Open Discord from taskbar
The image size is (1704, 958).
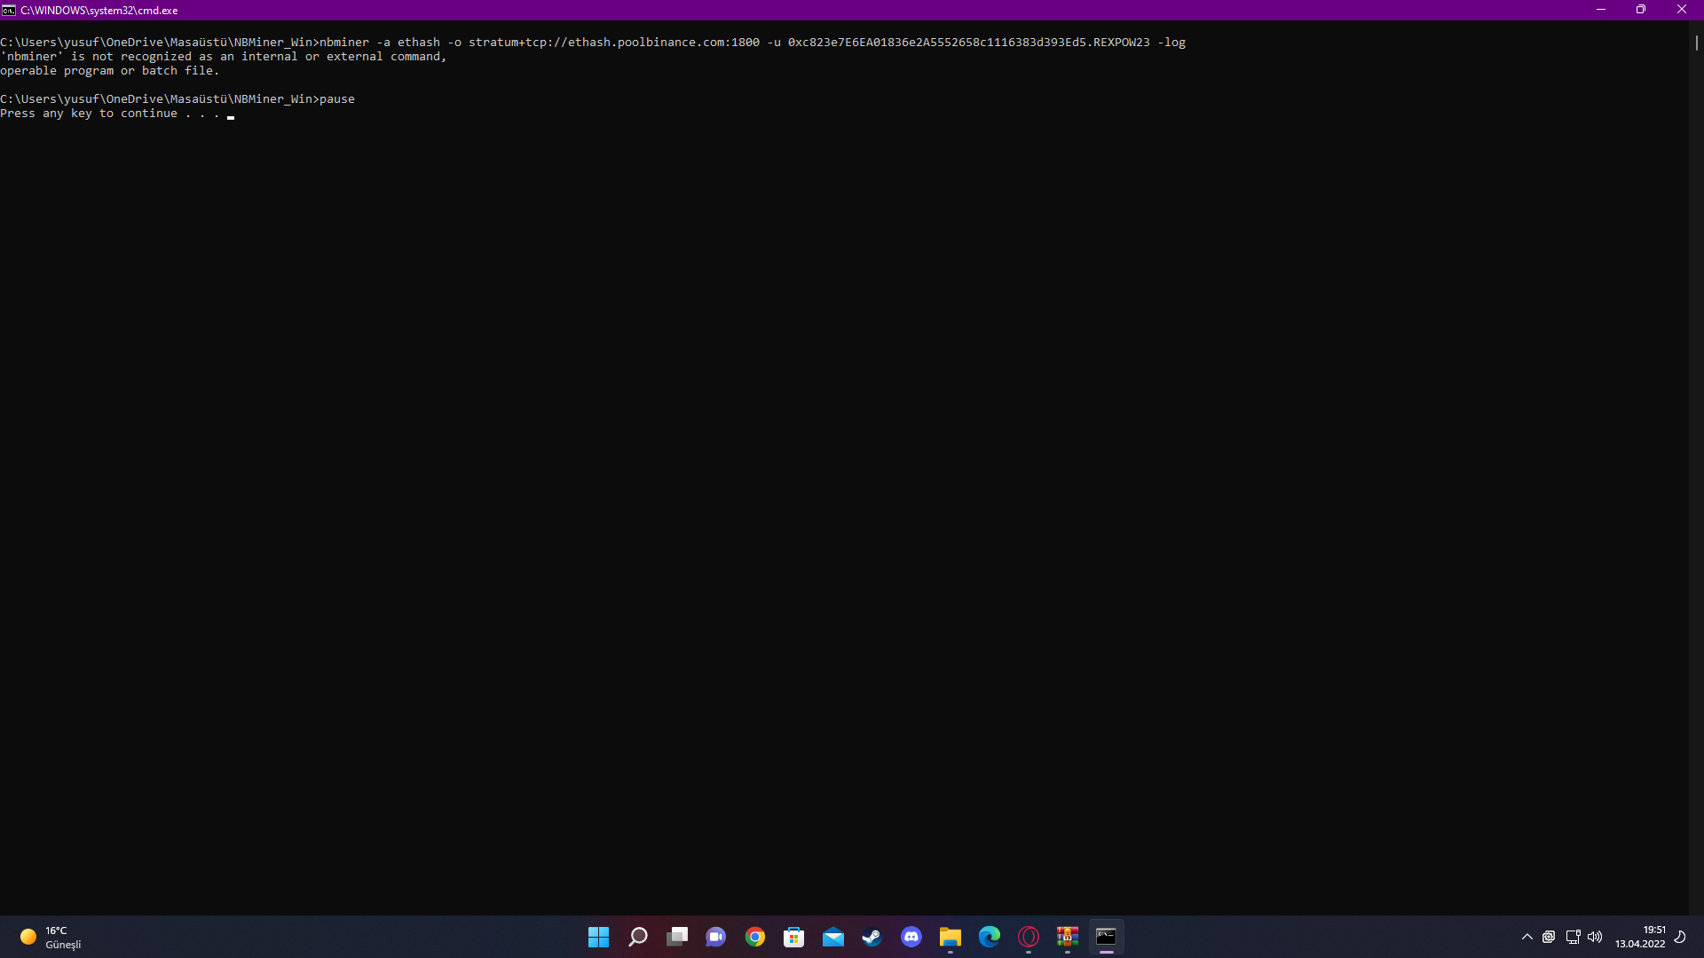911,937
